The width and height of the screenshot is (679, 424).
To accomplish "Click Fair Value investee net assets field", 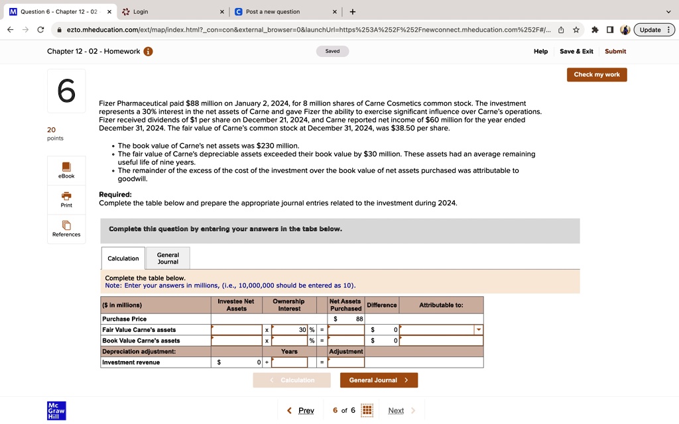I will pos(237,330).
